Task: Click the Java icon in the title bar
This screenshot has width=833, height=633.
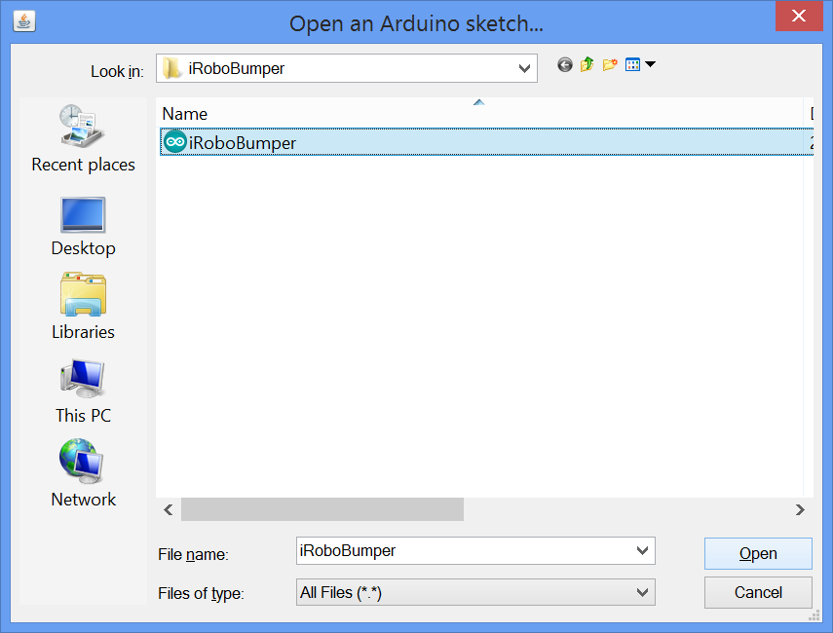Action: pos(23,20)
